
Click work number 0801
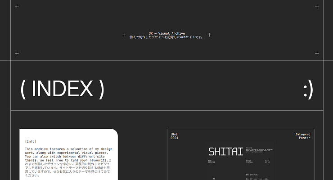(174, 138)
